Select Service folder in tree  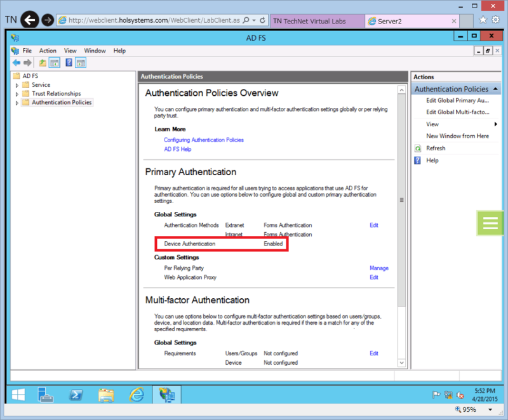pos(41,85)
